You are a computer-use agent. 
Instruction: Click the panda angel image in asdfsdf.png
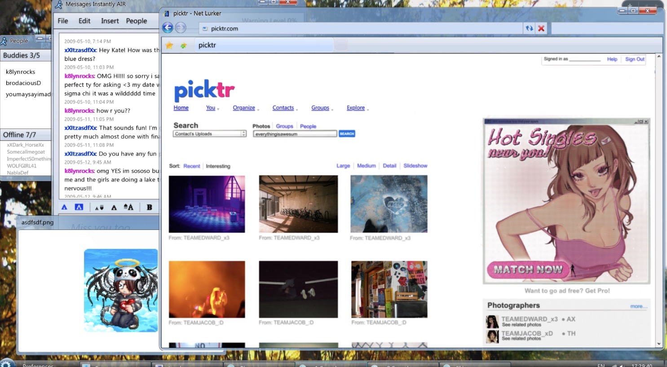[x=121, y=290]
